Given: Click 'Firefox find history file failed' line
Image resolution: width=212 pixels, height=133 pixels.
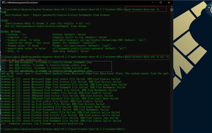Looking at the screenshot, I should 60,115.
